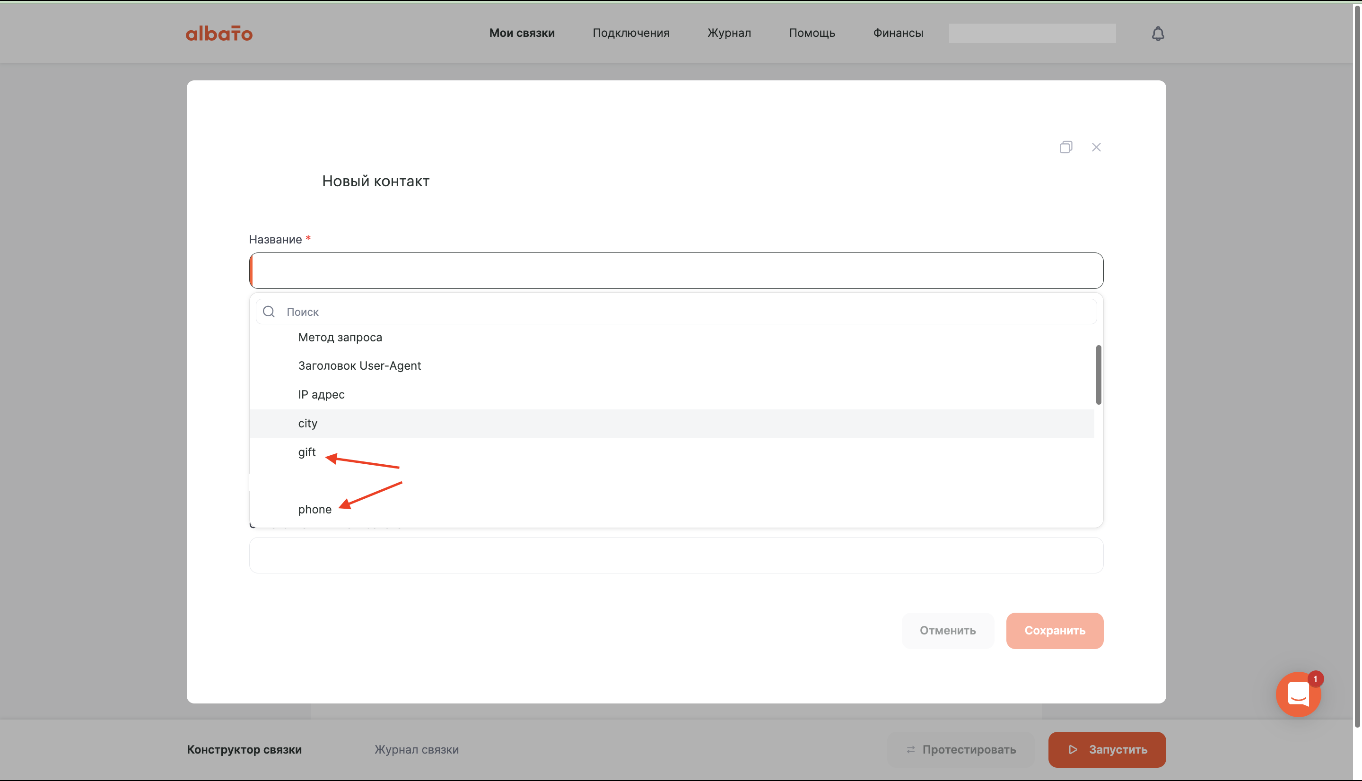Viewport: 1362px width, 781px height.
Task: Click the albato logo
Action: [x=219, y=33]
